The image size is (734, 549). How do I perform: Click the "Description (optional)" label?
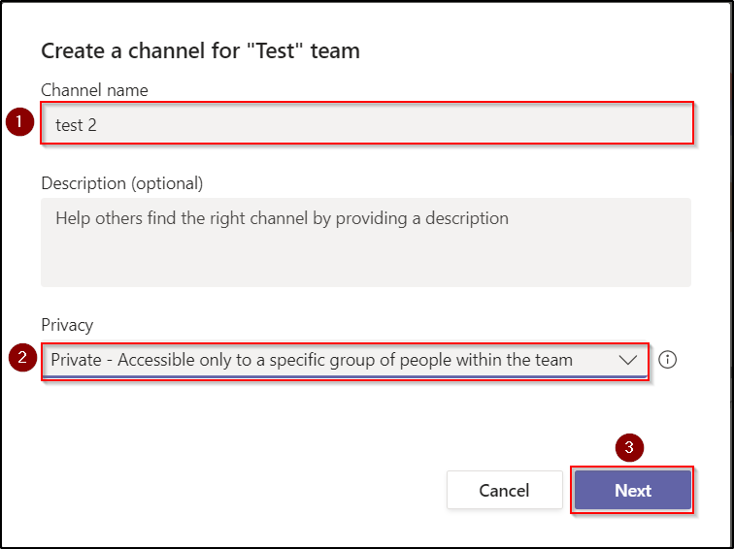click(122, 182)
